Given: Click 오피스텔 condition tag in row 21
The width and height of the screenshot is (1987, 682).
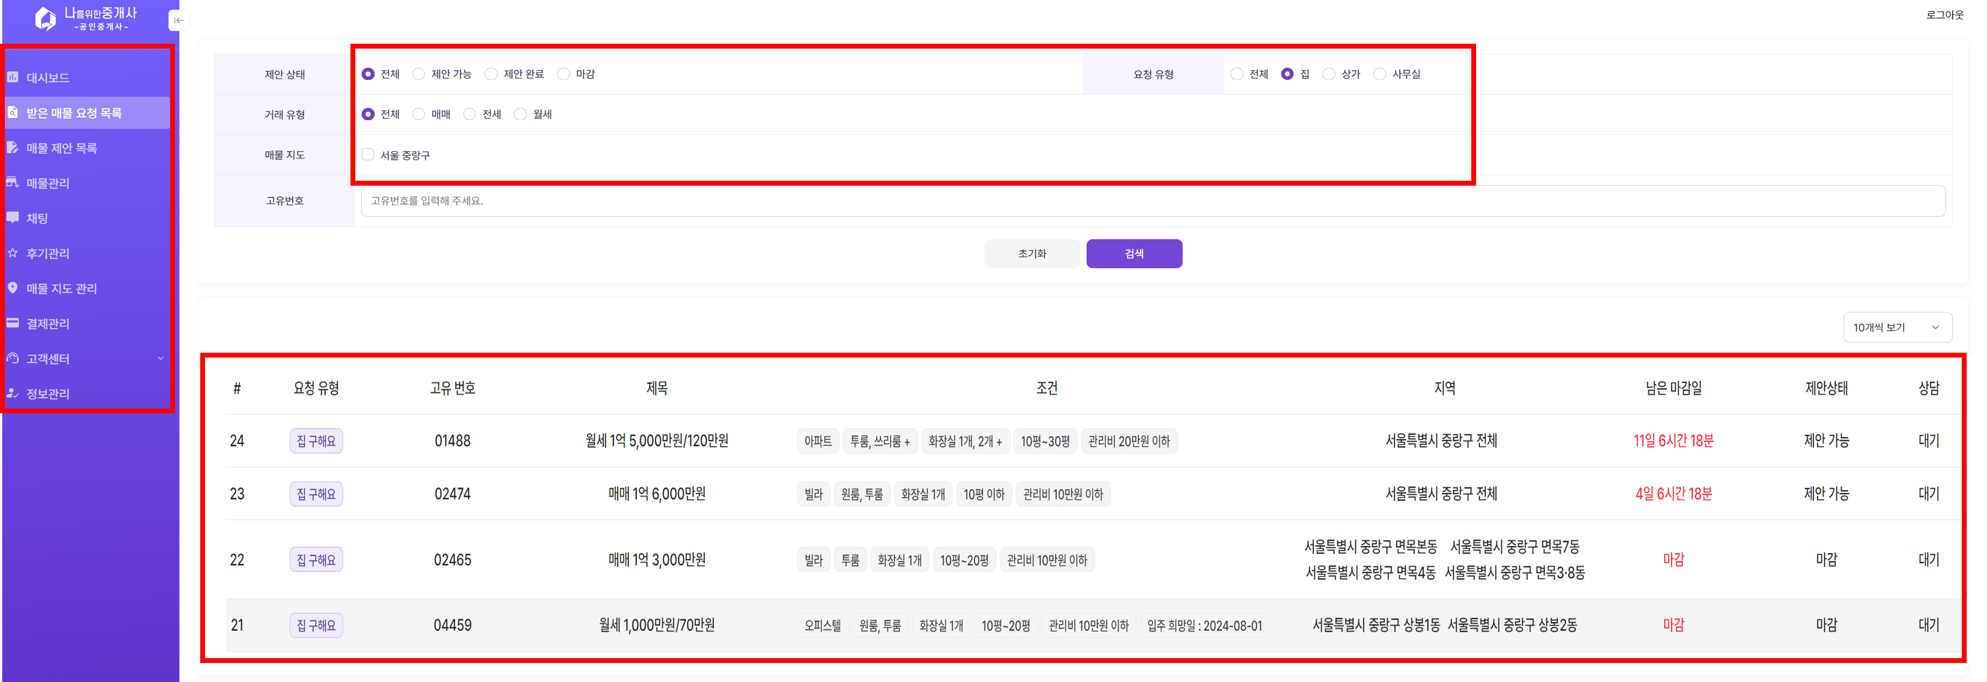Looking at the screenshot, I should (822, 626).
